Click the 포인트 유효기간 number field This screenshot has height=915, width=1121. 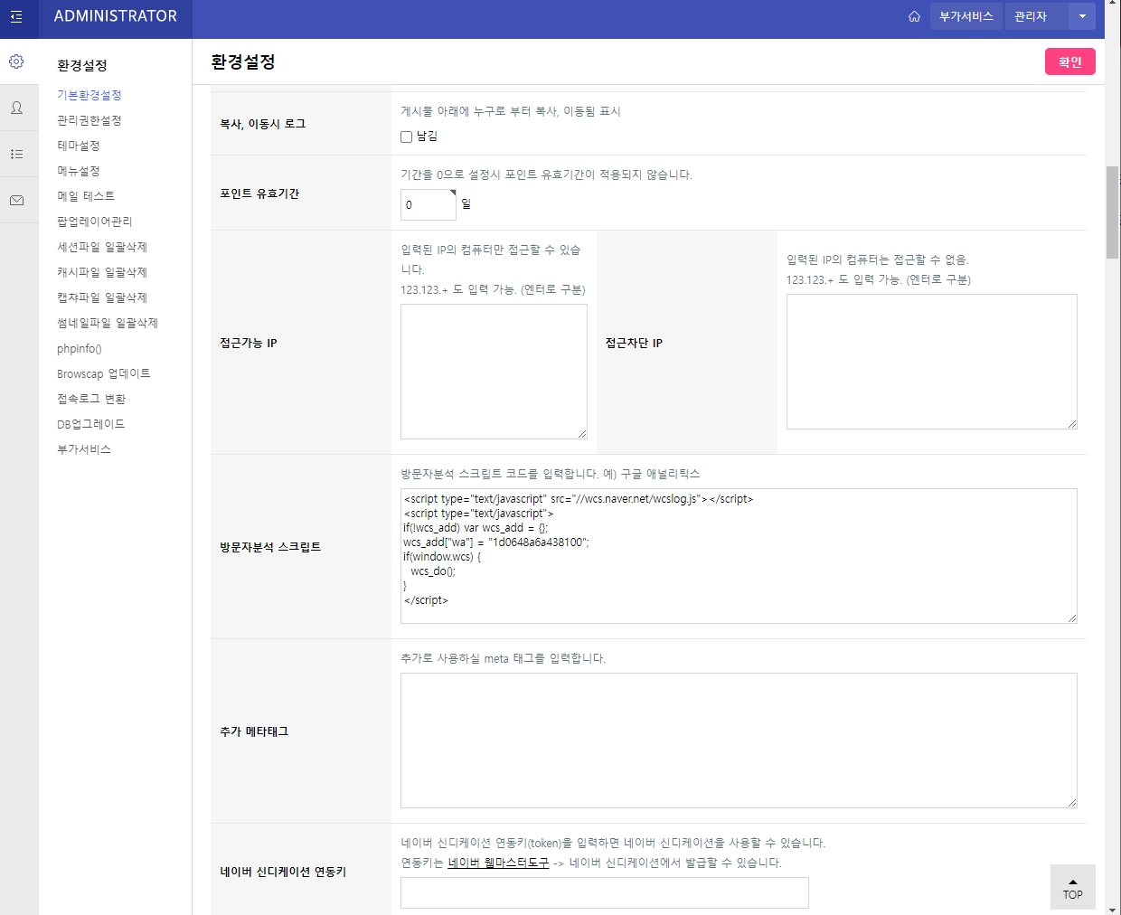[428, 205]
